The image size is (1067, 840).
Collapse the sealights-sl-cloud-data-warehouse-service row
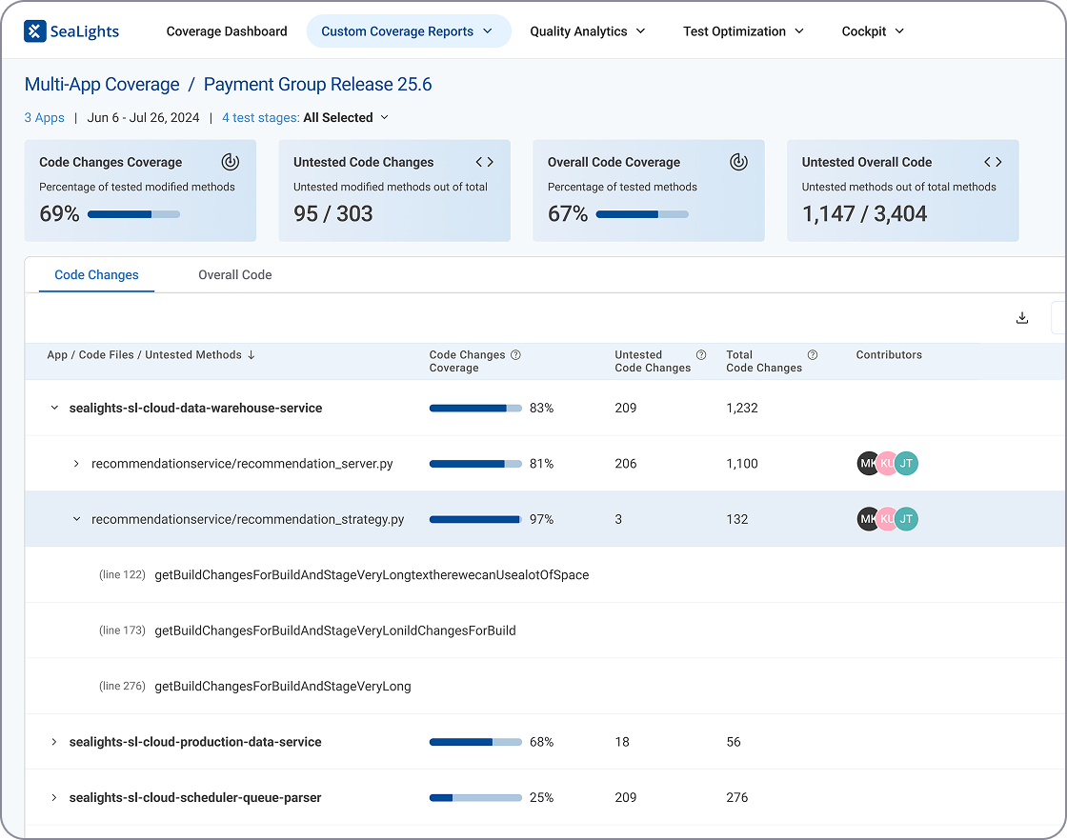54,409
